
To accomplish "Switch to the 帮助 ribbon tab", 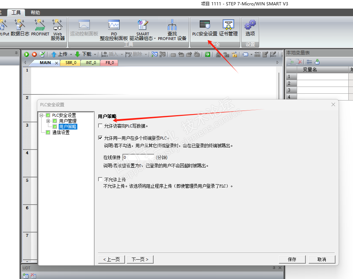I will [35, 13].
